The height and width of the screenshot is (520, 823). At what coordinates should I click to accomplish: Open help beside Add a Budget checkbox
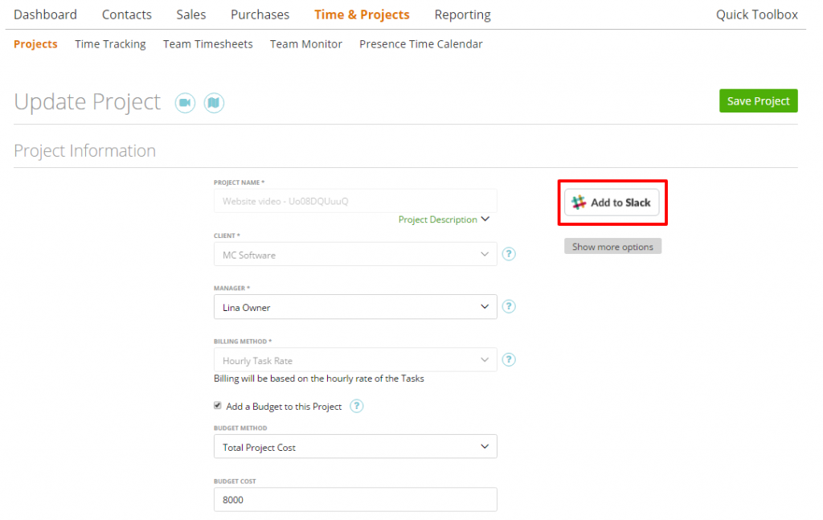click(x=356, y=406)
